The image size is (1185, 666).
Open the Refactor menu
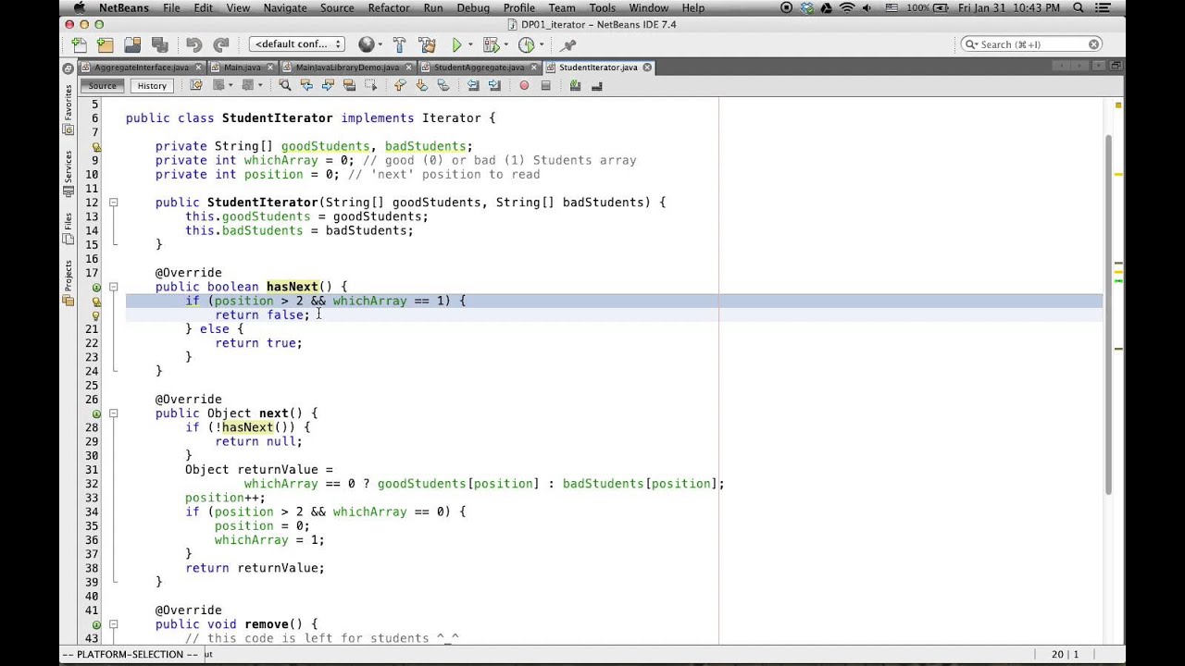point(389,7)
